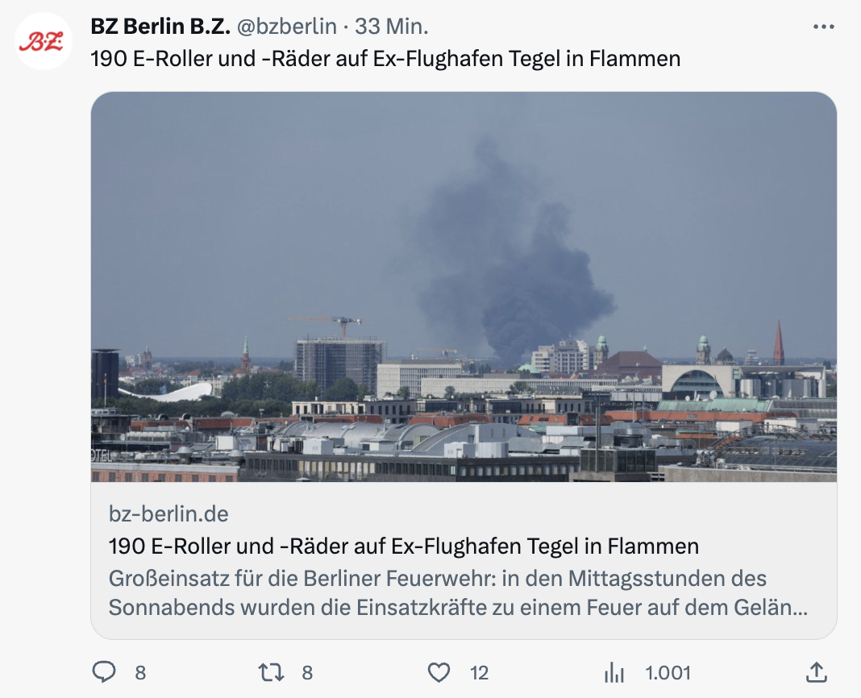Click the 1.001 views count

[668, 673]
